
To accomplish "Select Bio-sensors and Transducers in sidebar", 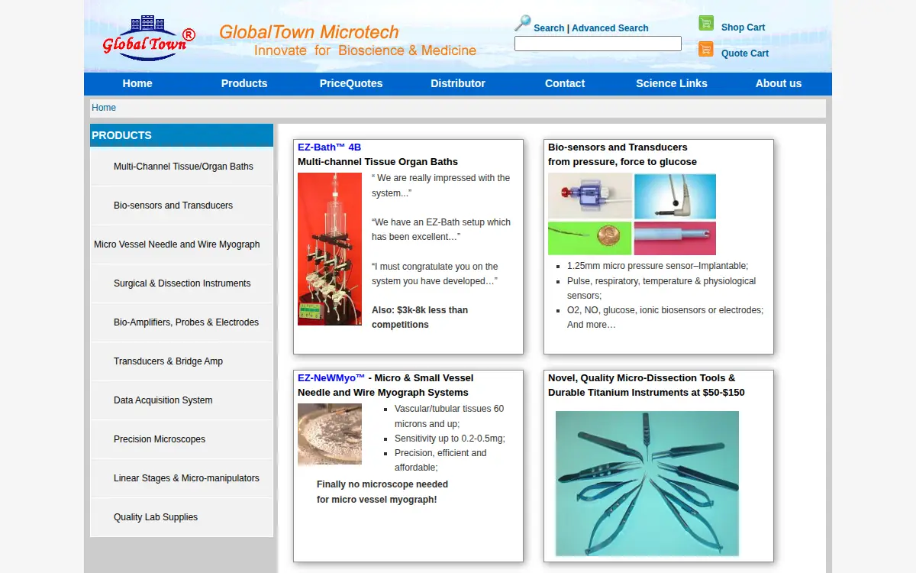I will 182,206.
